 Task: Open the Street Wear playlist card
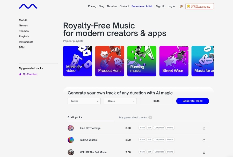pos(174,61)
